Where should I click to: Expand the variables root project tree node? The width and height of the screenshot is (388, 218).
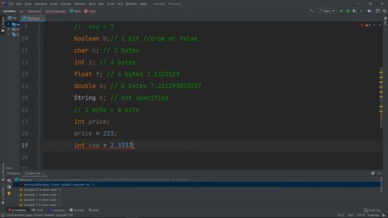pyautogui.click(x=8, y=24)
